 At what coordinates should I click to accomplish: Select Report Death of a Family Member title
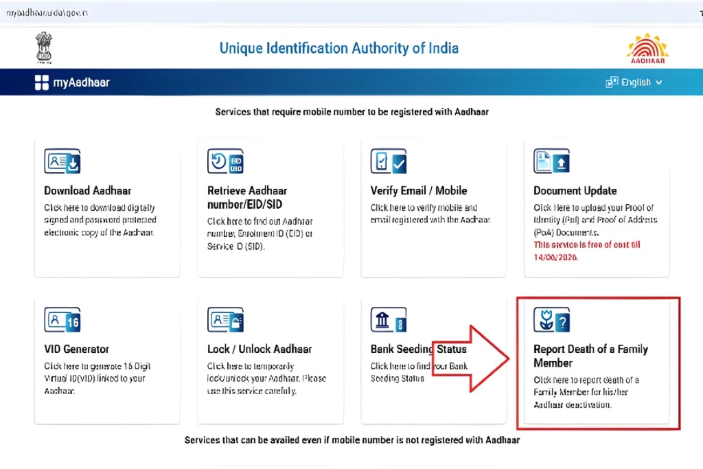[591, 356]
